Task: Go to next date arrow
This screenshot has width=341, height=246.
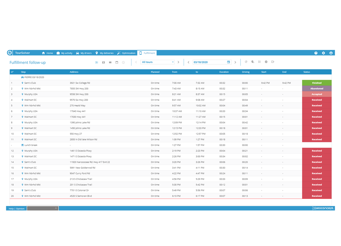Action: tap(235, 62)
